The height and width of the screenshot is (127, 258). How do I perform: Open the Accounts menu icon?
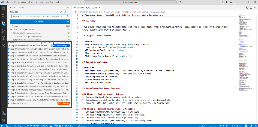coord(3,113)
